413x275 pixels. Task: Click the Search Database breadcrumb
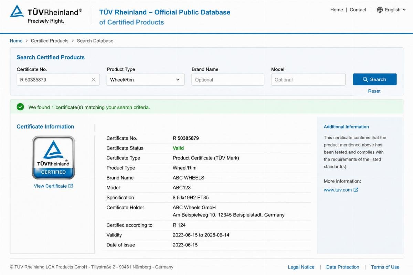[95, 41]
